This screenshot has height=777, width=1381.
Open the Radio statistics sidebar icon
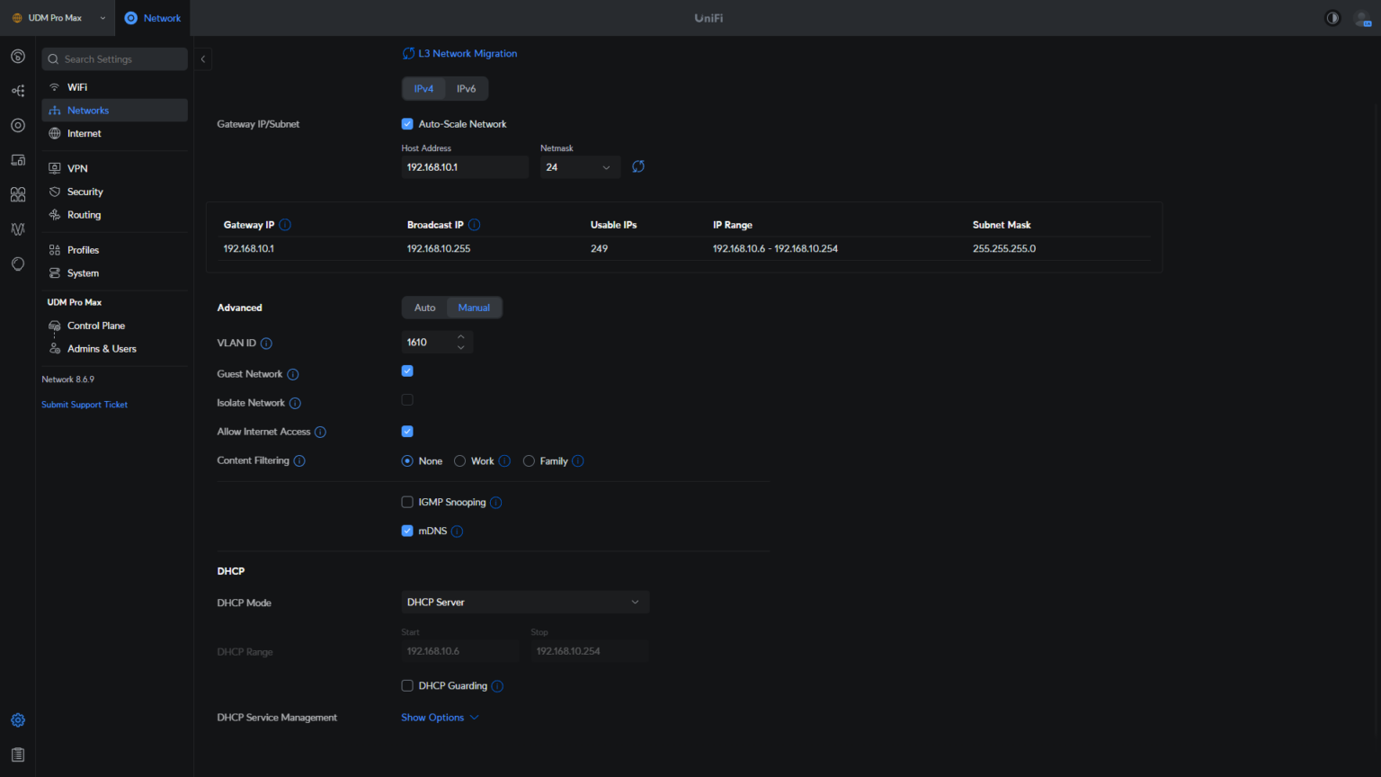17,229
